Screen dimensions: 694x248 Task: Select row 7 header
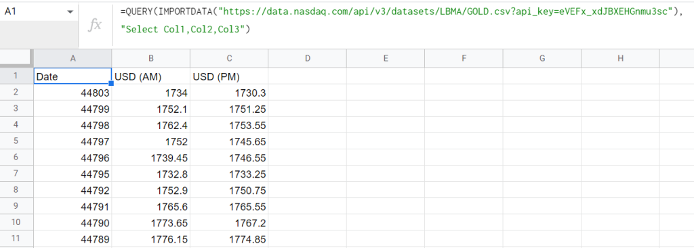click(16, 174)
